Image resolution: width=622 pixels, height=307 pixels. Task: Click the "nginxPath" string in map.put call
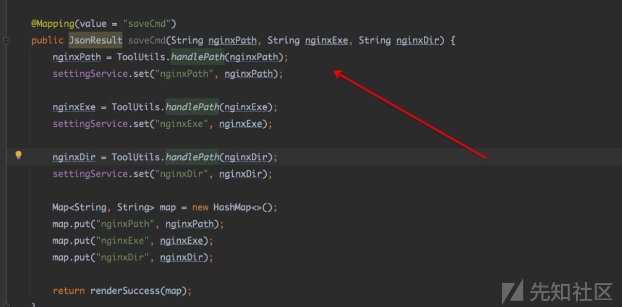(125, 224)
